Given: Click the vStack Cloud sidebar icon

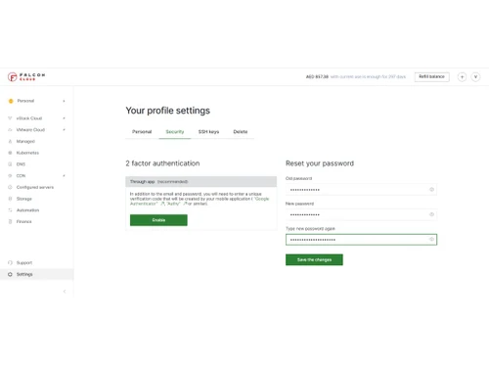Looking at the screenshot, I should 10,118.
